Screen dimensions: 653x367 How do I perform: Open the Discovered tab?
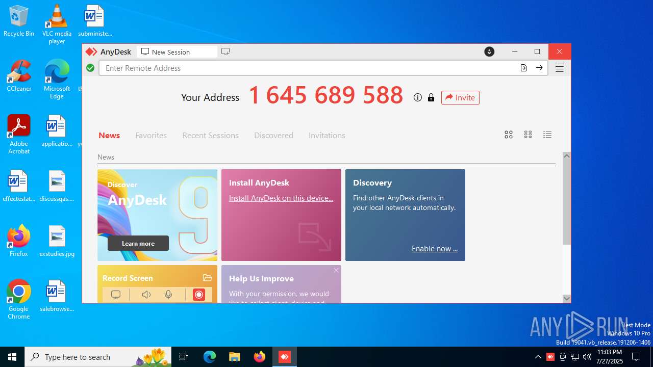273,135
